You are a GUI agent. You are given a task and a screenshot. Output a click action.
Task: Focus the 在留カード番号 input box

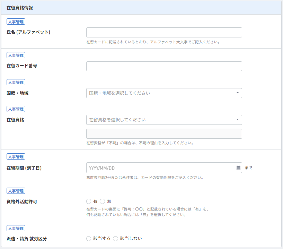[x=164, y=66]
